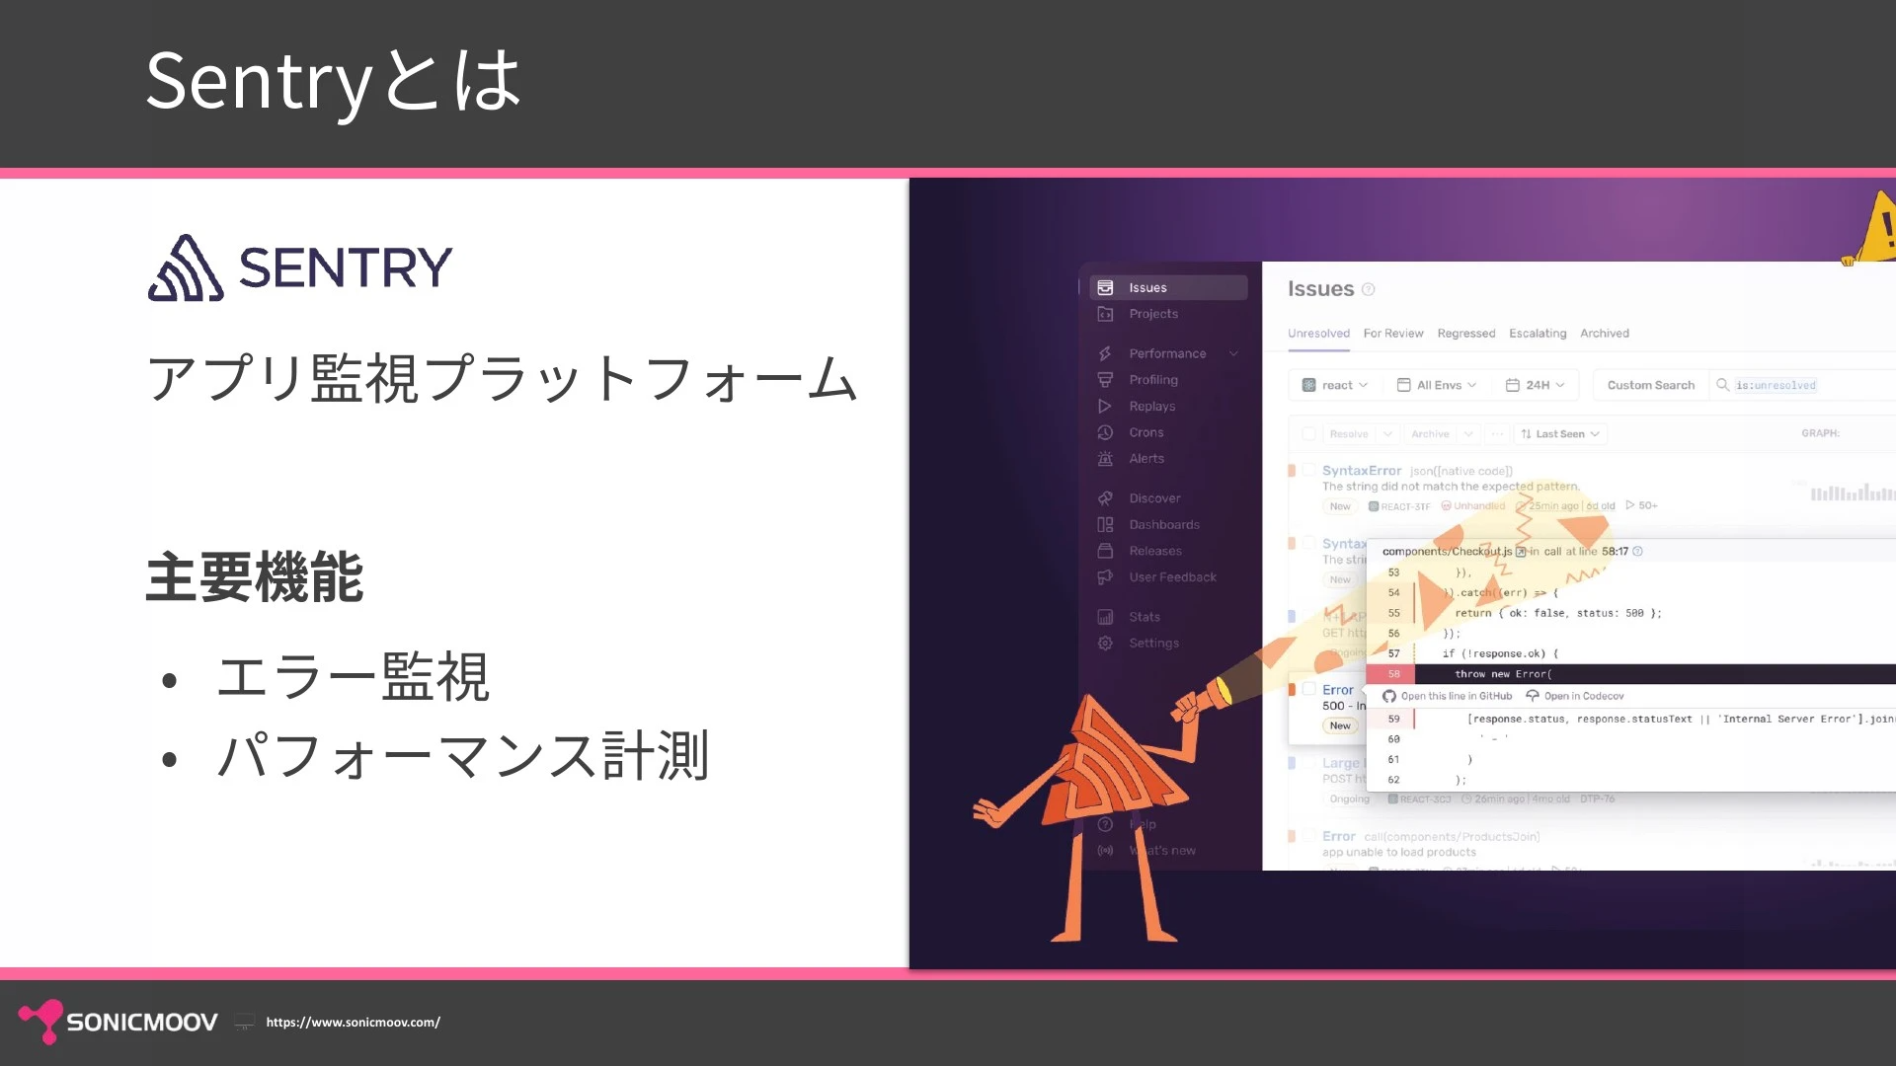
Task: Expand the Resolve options chevron
Action: pos(1387,434)
